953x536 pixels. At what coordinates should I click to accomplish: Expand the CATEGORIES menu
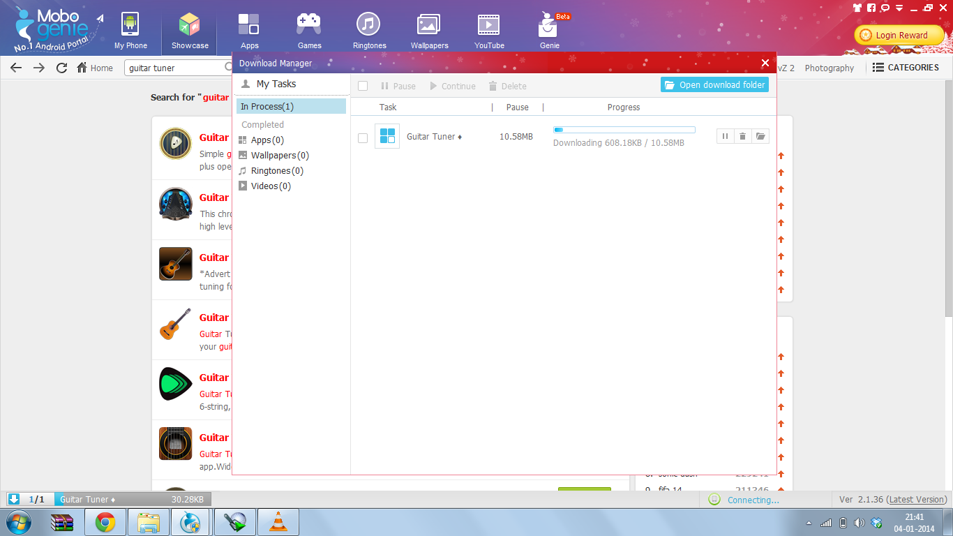pos(906,68)
